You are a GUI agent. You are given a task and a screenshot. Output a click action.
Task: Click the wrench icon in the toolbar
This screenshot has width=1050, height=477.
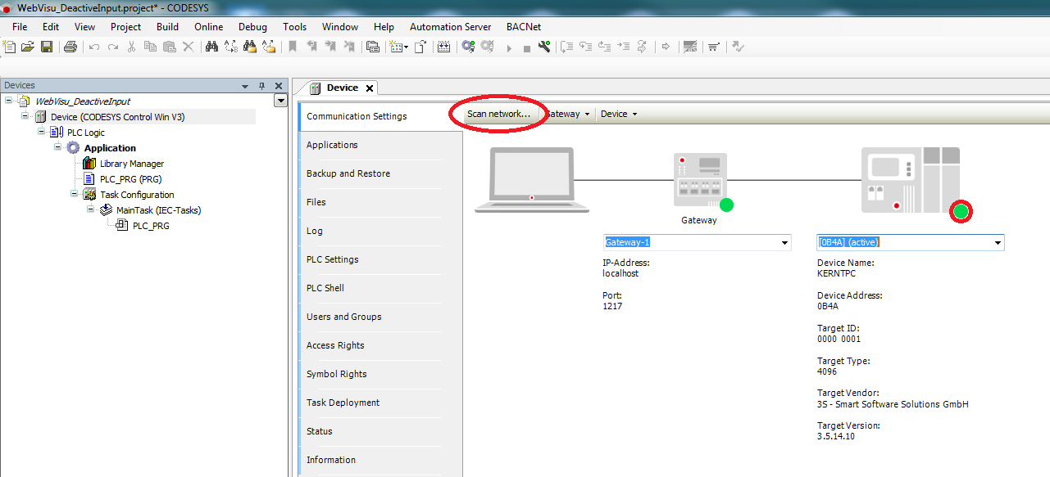[544, 47]
